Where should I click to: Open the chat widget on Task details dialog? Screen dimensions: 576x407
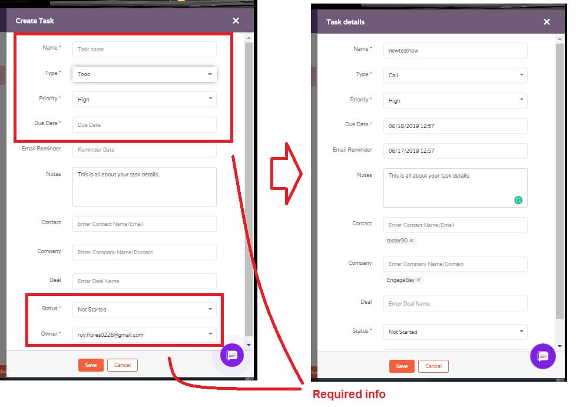point(542,356)
